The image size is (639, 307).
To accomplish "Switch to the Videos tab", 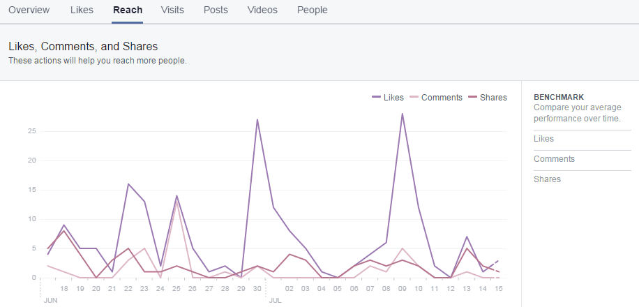I will pos(262,10).
